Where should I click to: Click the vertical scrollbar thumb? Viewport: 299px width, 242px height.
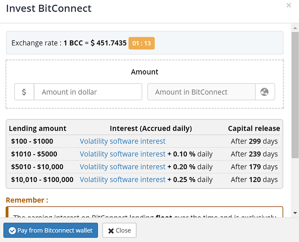tap(295, 95)
